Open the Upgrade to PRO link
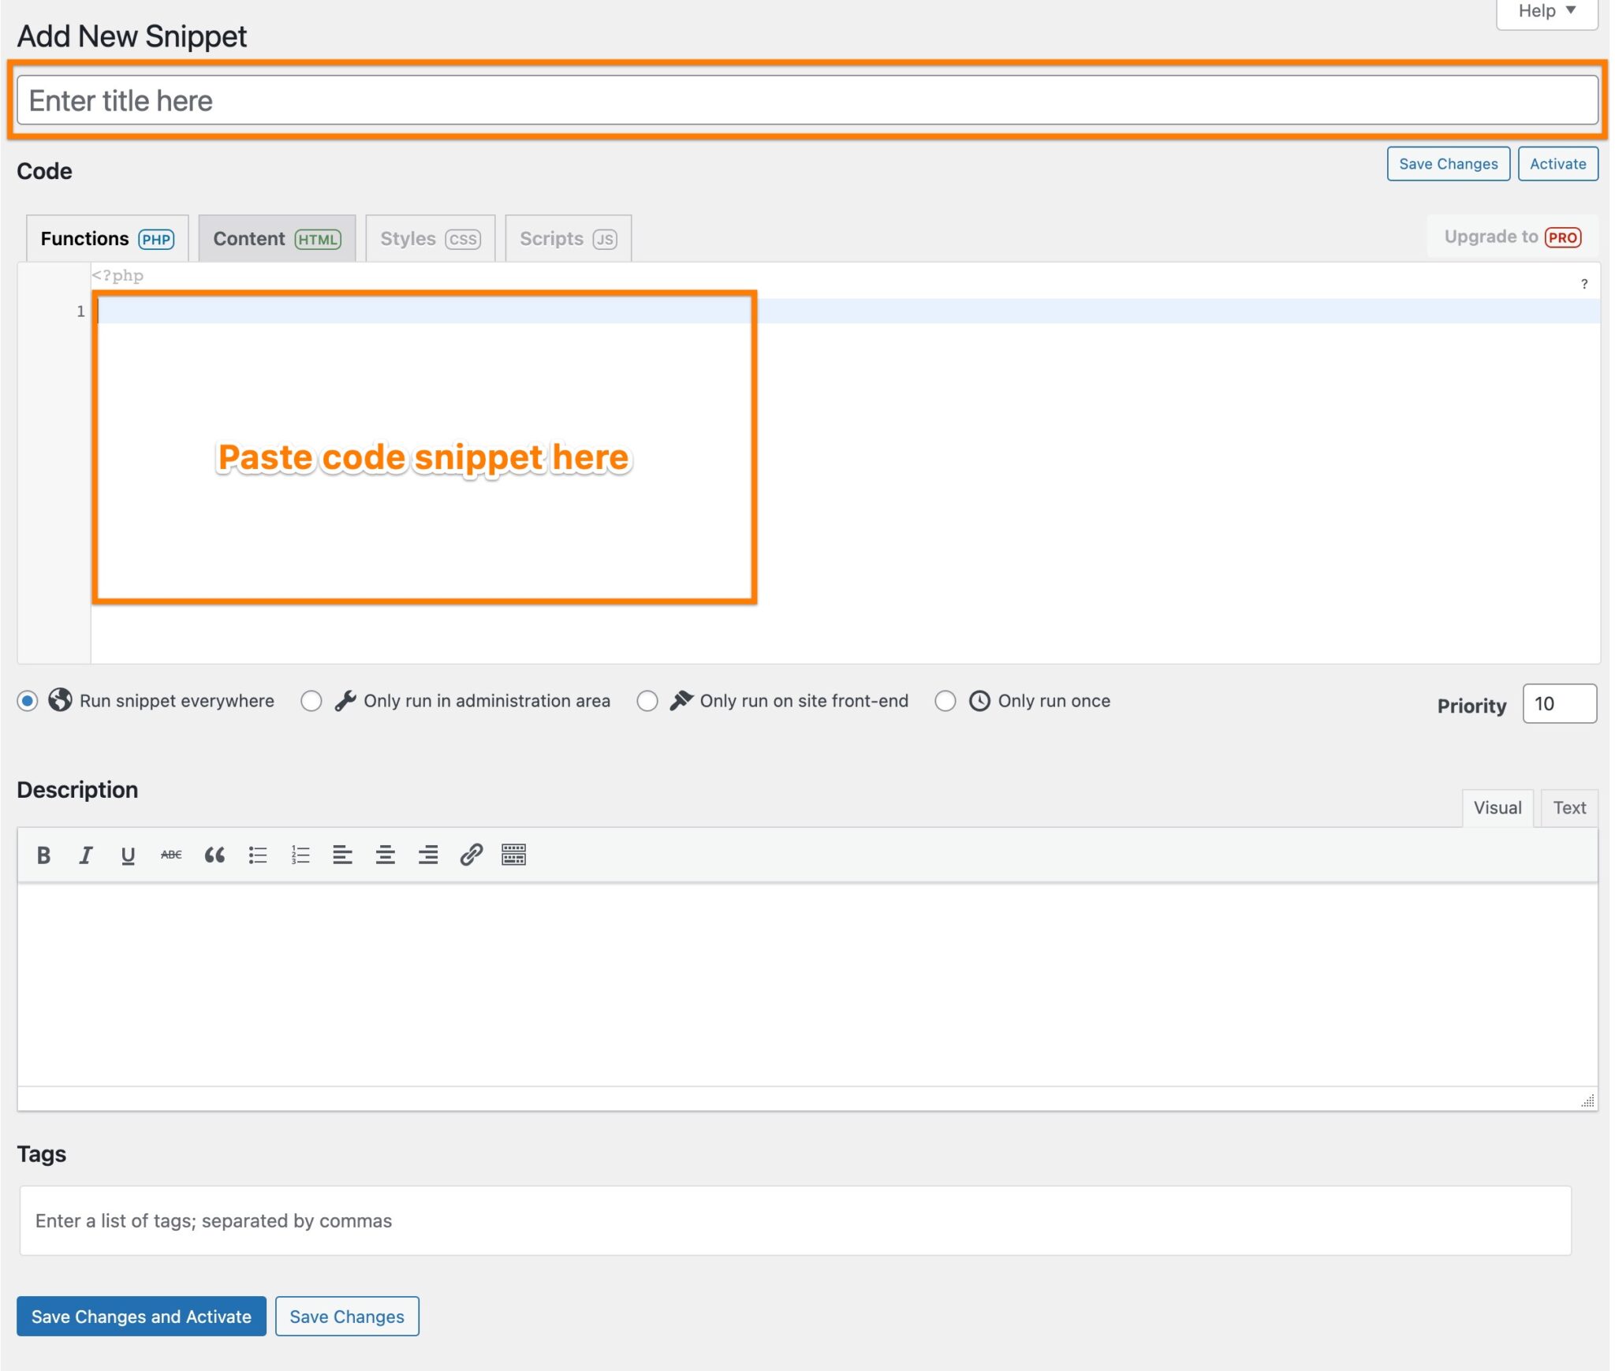The width and height of the screenshot is (1615, 1371). [1510, 237]
